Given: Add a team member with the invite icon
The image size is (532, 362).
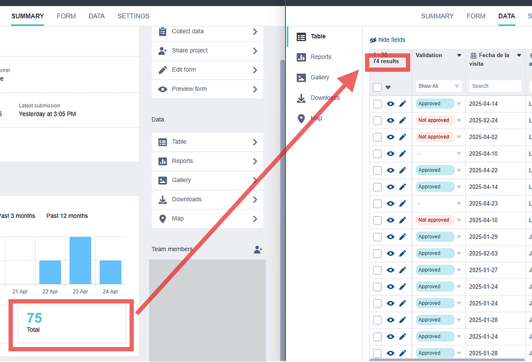Looking at the screenshot, I should (x=258, y=249).
